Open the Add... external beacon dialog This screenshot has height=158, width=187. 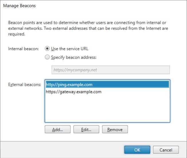point(58,129)
